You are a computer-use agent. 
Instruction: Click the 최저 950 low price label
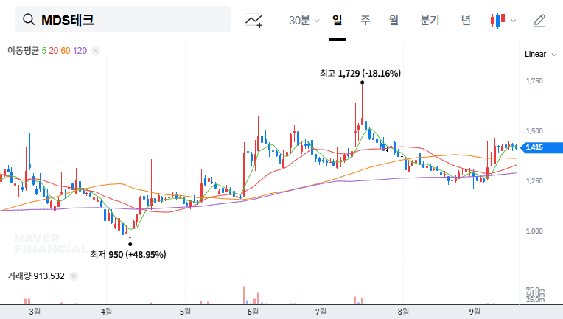tap(128, 254)
